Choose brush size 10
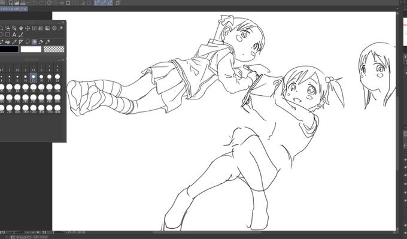 25,78
